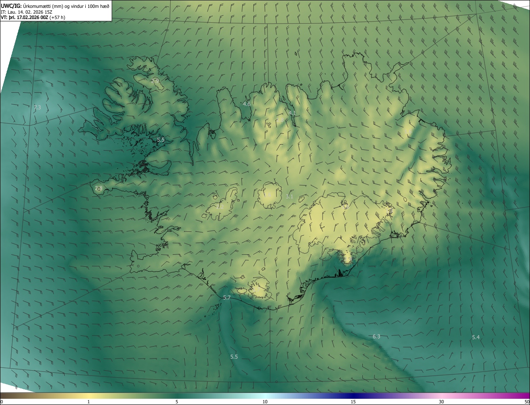Click the 5 tick on the color scale
Image resolution: width=530 pixels, height=405 pixels.
coord(177,402)
